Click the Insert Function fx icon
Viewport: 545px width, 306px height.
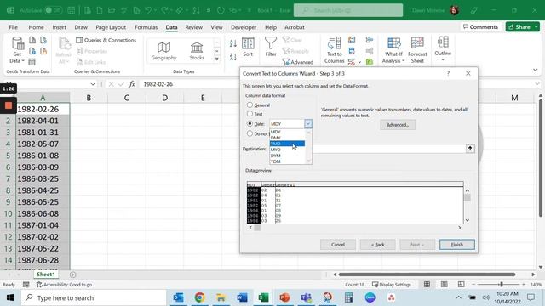pyautogui.click(x=132, y=84)
